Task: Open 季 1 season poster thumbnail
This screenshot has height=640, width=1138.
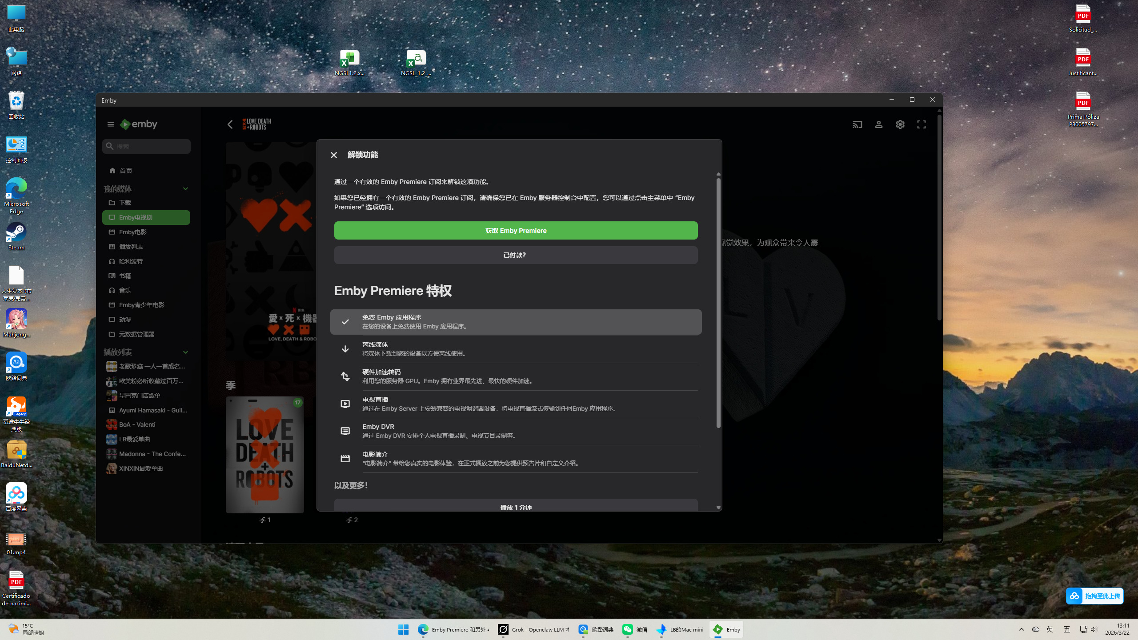Action: (264, 454)
